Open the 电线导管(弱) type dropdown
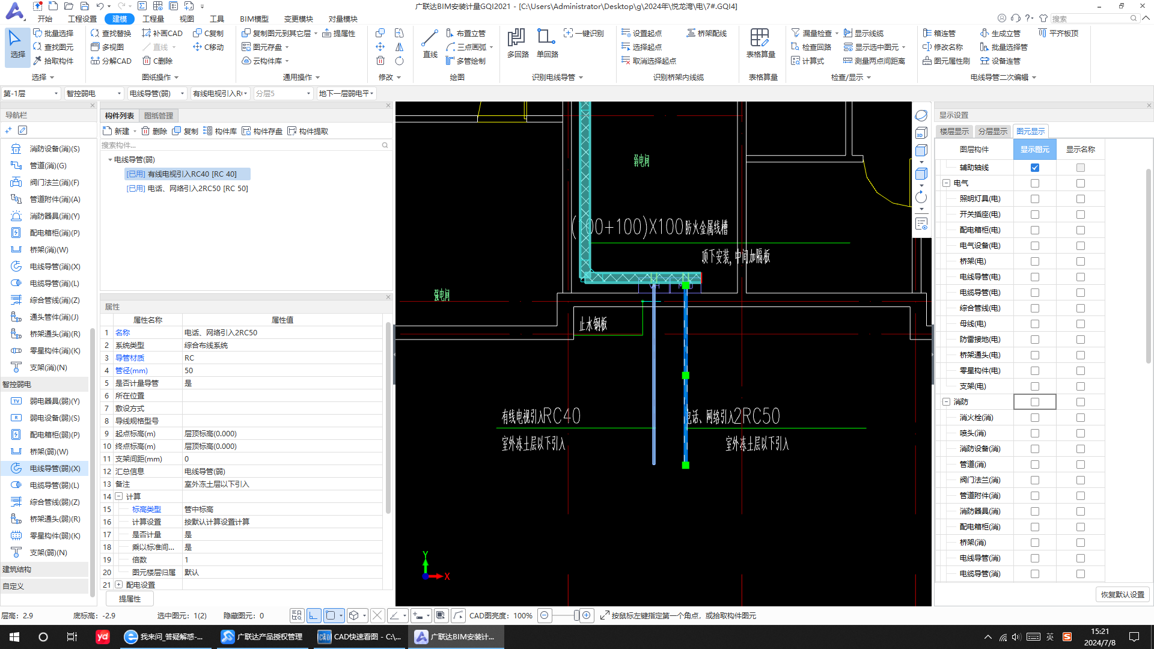The image size is (1154, 649). tap(157, 93)
